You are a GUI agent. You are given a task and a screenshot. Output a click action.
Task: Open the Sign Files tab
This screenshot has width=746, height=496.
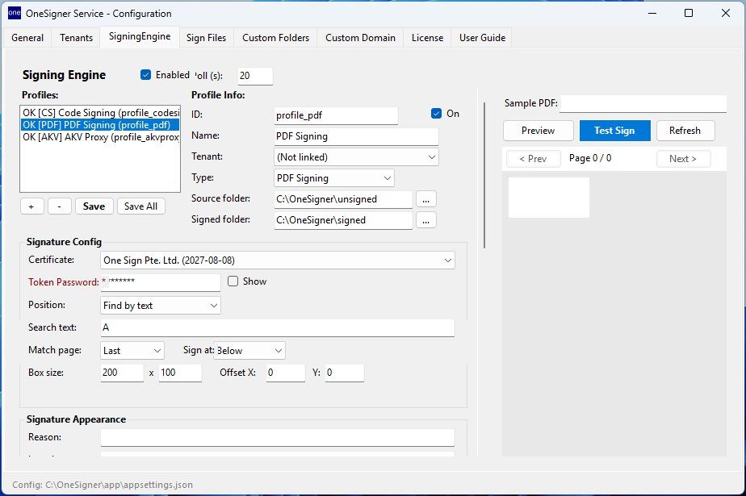[x=206, y=38]
